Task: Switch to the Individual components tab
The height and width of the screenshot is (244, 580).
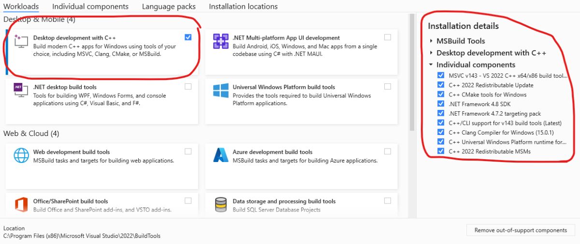Action: tap(90, 7)
